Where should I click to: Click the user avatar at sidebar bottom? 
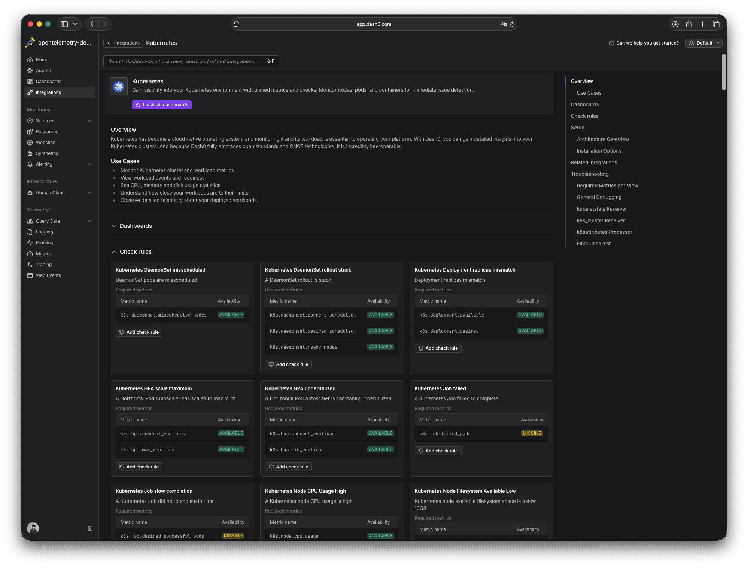point(33,528)
